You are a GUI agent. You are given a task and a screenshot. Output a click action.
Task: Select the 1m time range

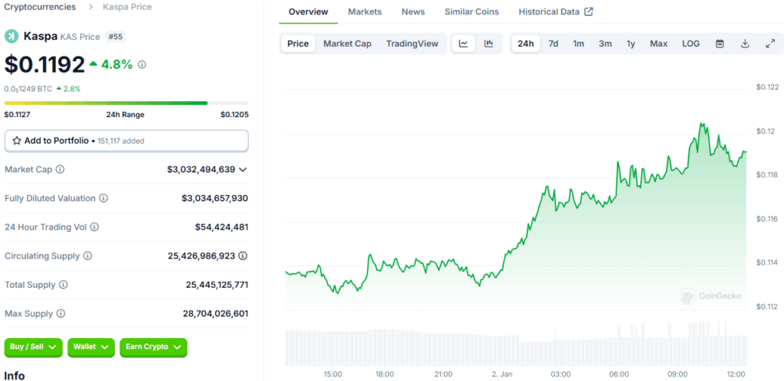(579, 44)
